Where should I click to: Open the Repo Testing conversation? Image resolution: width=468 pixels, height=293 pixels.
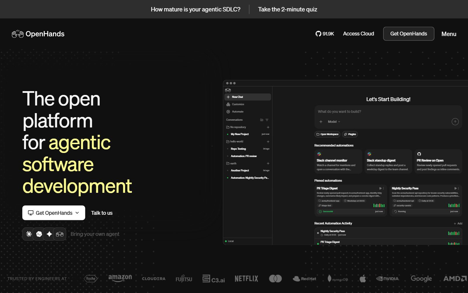(x=248, y=149)
